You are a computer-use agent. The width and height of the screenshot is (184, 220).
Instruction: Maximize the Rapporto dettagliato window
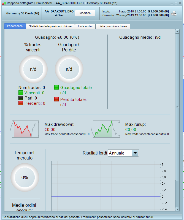click(176, 3)
